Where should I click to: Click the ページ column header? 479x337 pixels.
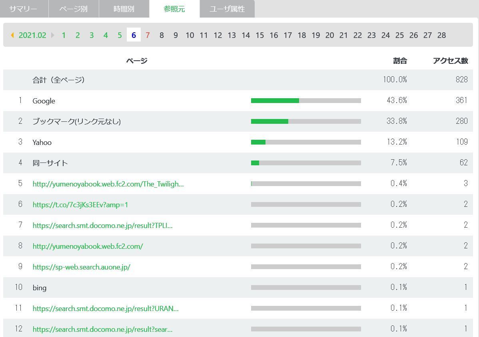pos(137,61)
